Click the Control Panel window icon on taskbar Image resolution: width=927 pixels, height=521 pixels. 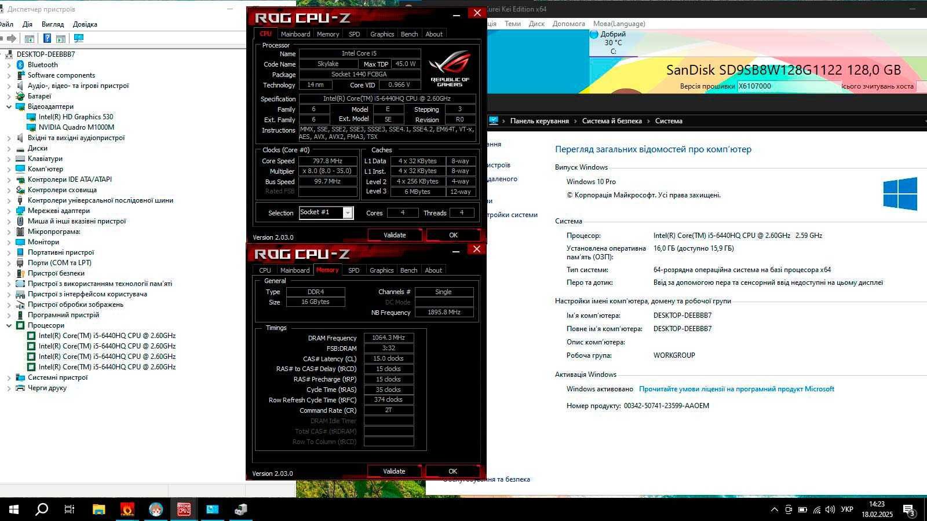pos(213,509)
